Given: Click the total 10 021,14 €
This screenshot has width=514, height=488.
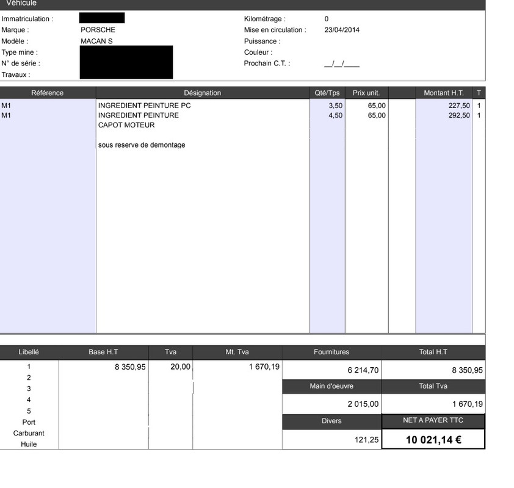Looking at the screenshot, I should pos(433,440).
